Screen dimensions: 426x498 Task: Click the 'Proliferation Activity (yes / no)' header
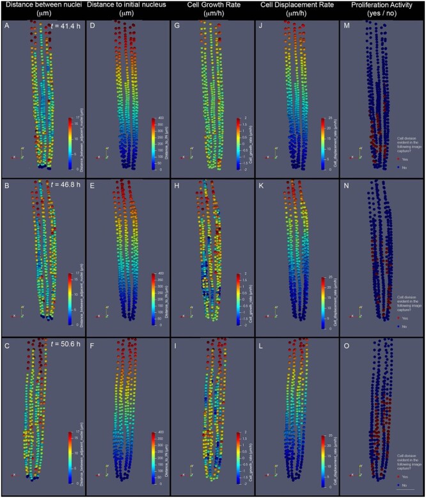(382, 9)
